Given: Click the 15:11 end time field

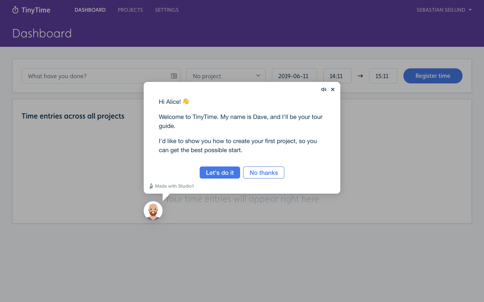Looking at the screenshot, I should pos(383,76).
